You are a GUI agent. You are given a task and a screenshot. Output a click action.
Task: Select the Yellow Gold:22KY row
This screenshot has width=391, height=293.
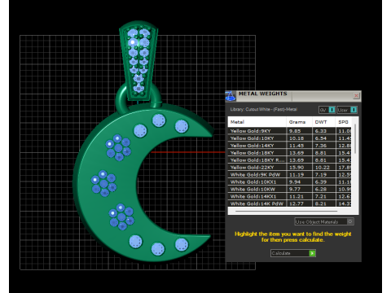click(289, 168)
